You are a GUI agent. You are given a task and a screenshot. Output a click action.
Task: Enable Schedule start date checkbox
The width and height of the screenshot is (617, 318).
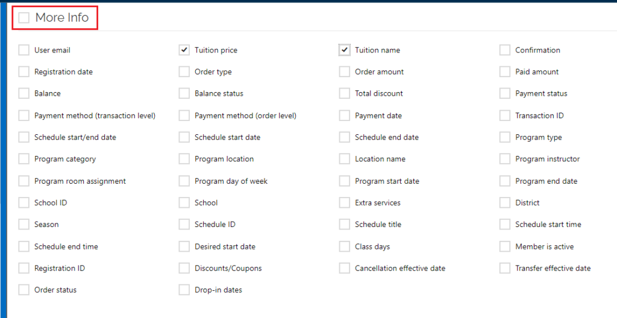click(184, 137)
